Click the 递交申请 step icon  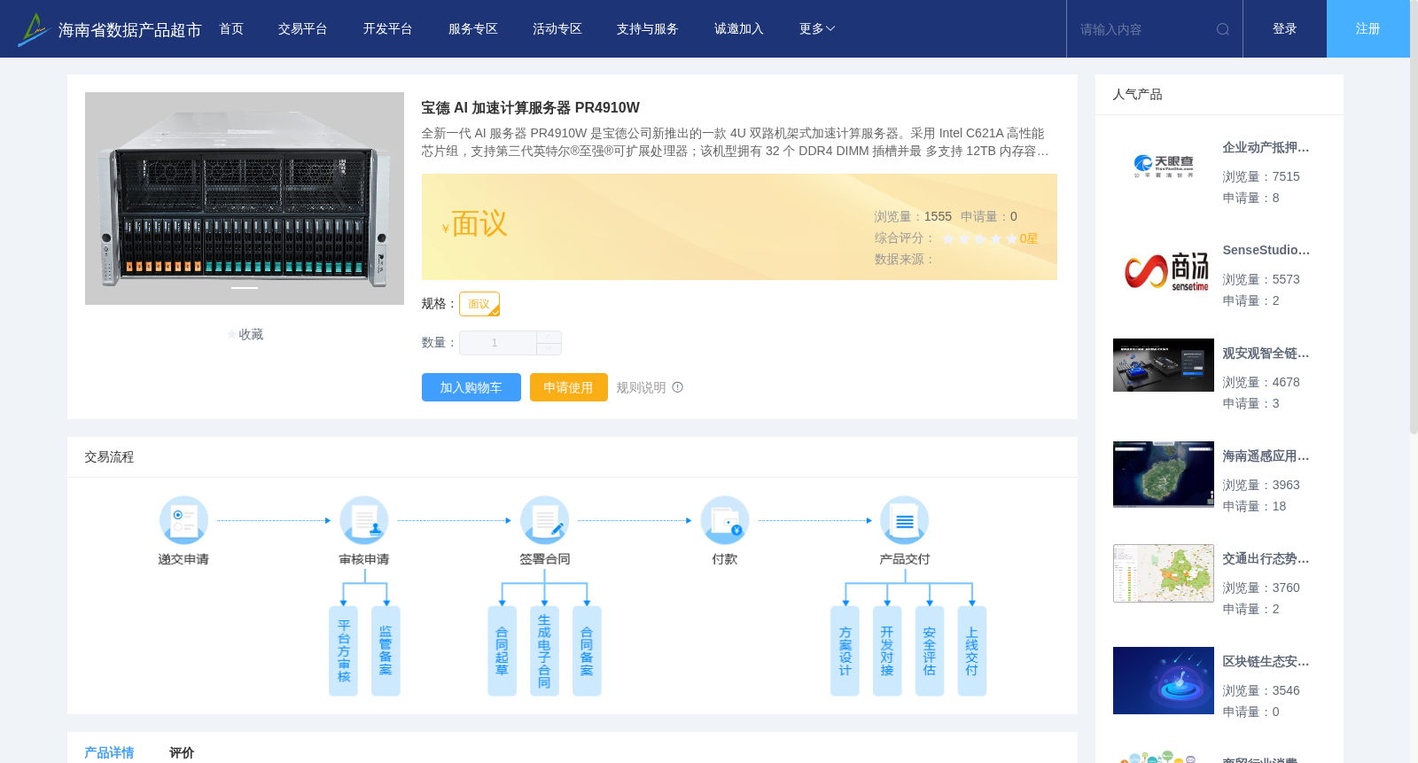(x=183, y=520)
